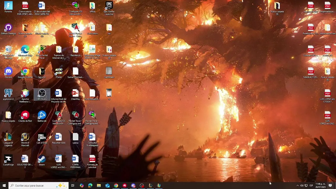Image resolution: width=336 pixels, height=189 pixels.
Task: Select the Discord desktop shortcut
Action: click(x=8, y=73)
